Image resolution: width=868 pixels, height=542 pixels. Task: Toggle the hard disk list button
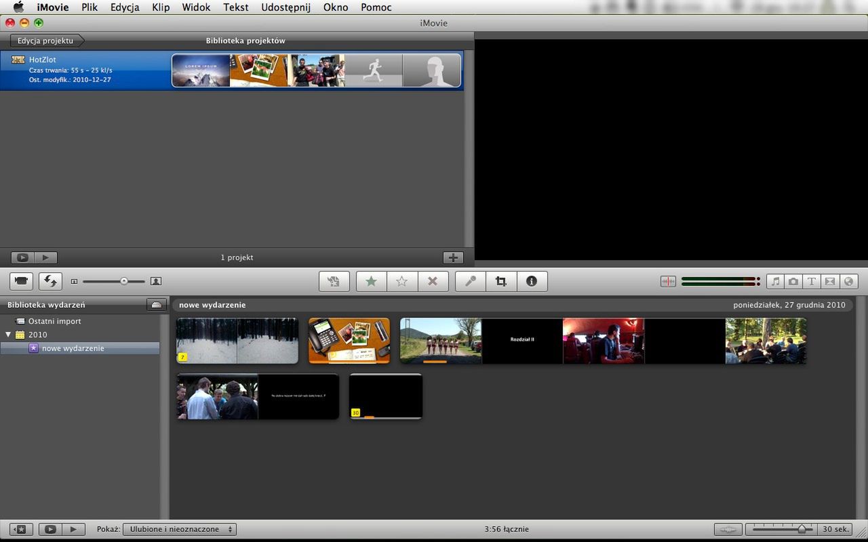(157, 305)
